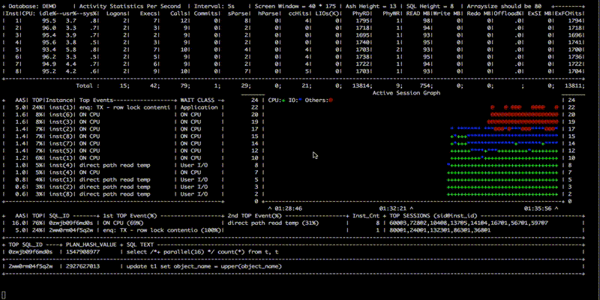
Task: Select plan hash value 2927627013
Action: tap(82, 266)
